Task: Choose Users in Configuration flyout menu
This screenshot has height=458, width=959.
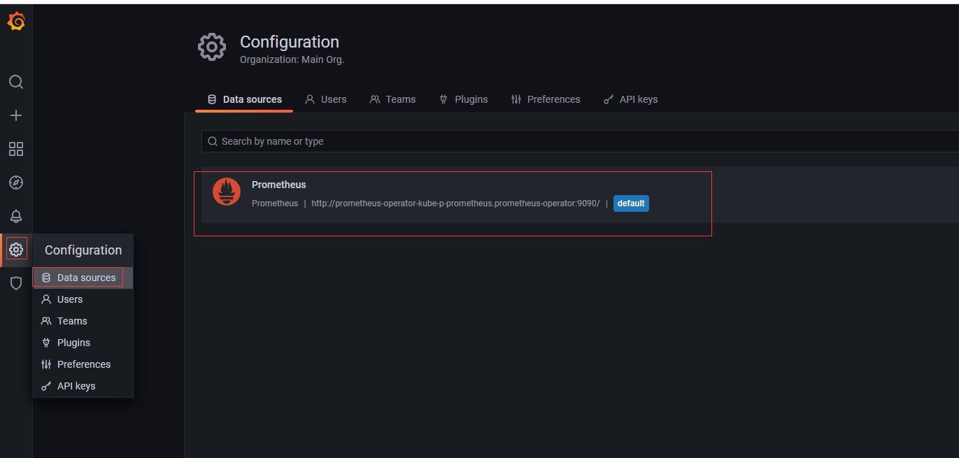Action: [83, 299]
